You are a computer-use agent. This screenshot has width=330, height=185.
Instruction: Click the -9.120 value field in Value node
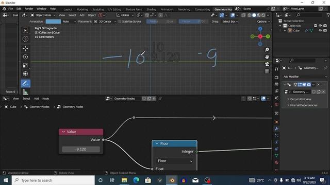pyautogui.click(x=81, y=150)
